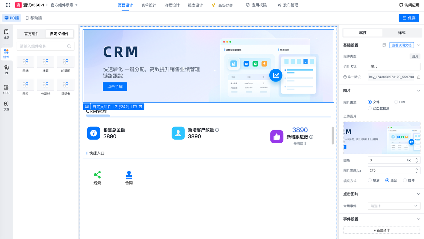Select URL as image source
Screen dimensions: 424x239
(396, 102)
